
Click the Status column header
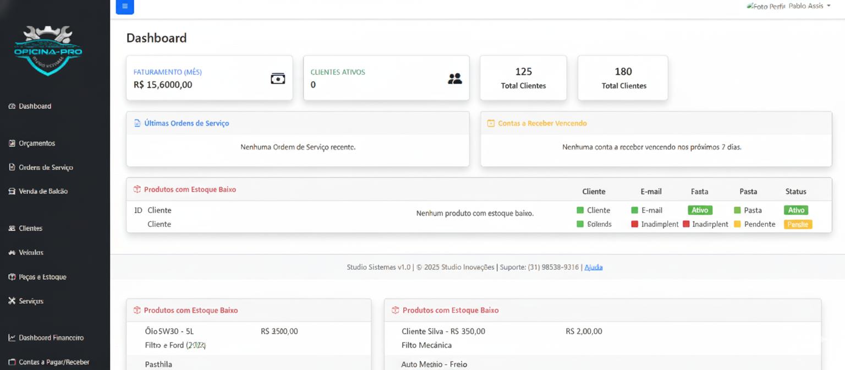(x=796, y=192)
